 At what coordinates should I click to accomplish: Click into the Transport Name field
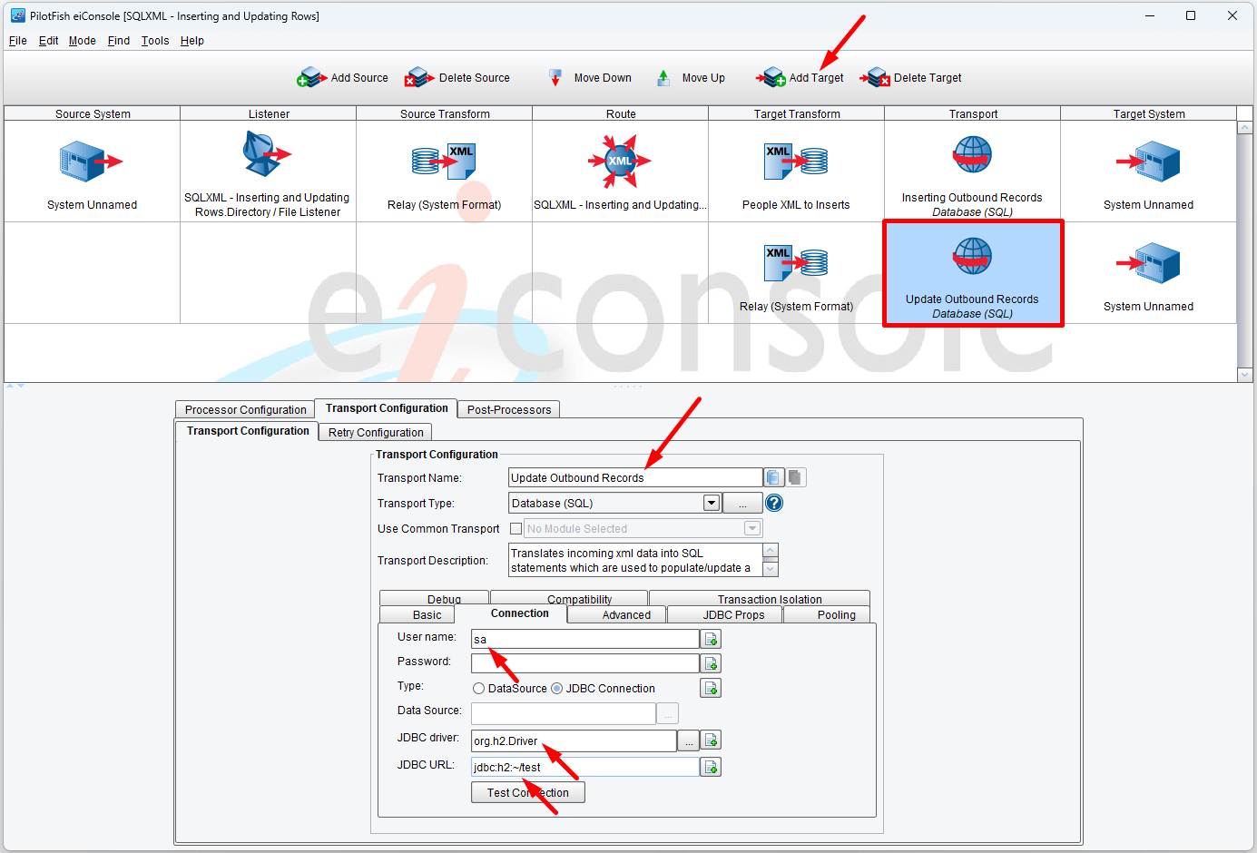pos(635,477)
